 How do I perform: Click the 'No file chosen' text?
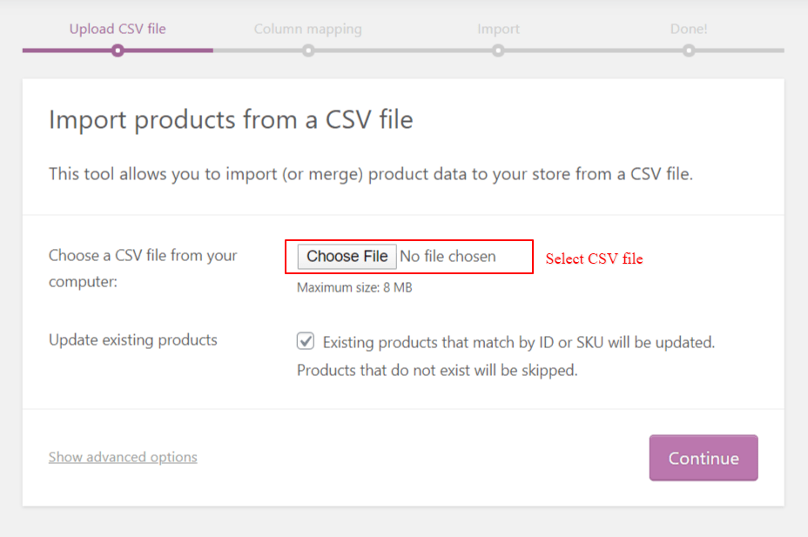[448, 257]
